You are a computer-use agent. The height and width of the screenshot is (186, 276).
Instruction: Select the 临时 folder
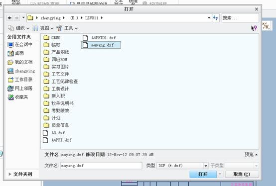[52, 45]
